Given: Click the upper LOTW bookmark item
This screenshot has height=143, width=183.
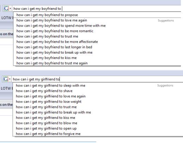Looking at the screenshot, I should (x=7, y=18).
